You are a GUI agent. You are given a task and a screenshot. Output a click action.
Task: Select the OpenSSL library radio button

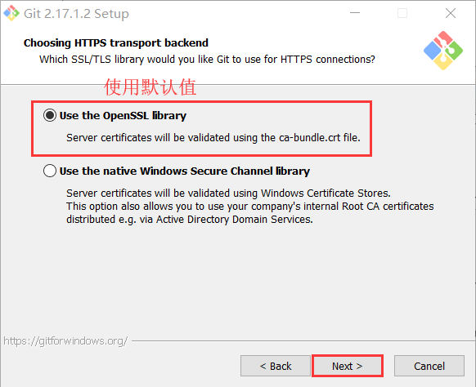[x=50, y=115]
